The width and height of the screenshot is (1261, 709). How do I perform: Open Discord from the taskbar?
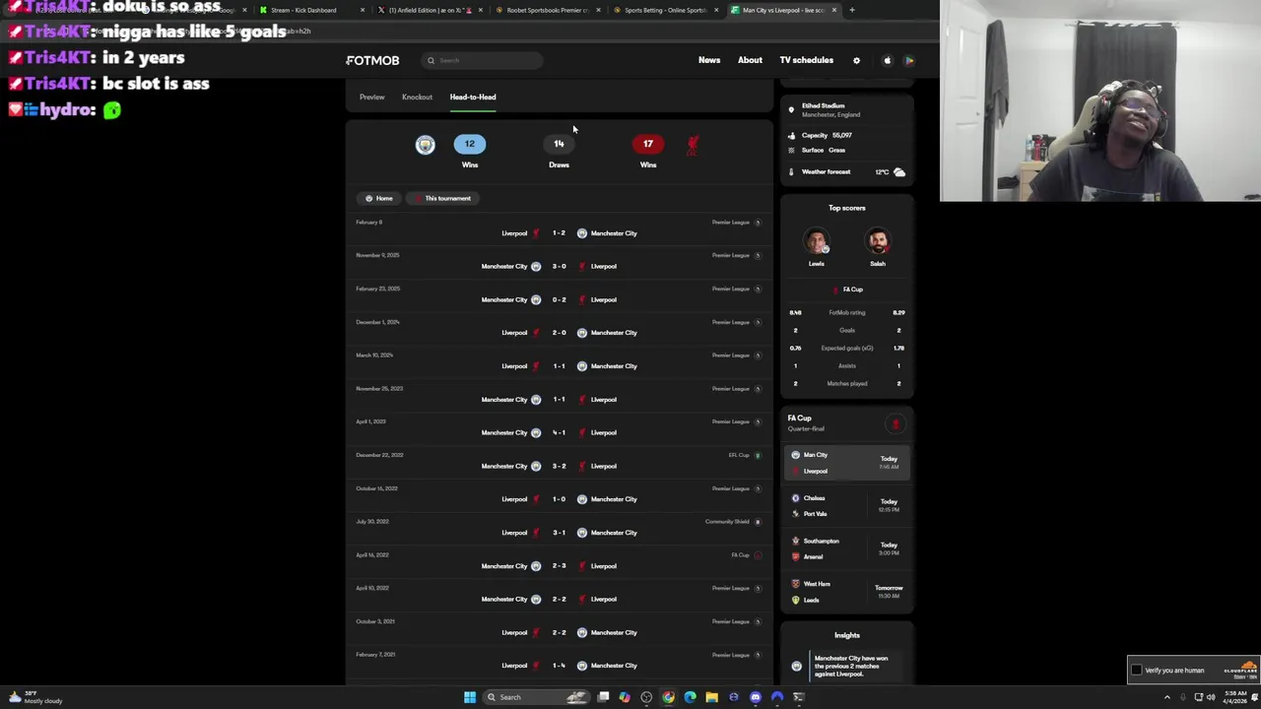(x=756, y=697)
